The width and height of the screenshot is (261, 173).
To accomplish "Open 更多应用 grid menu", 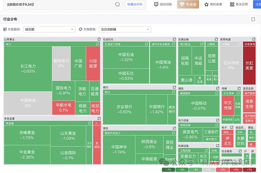I will click(x=239, y=4).
